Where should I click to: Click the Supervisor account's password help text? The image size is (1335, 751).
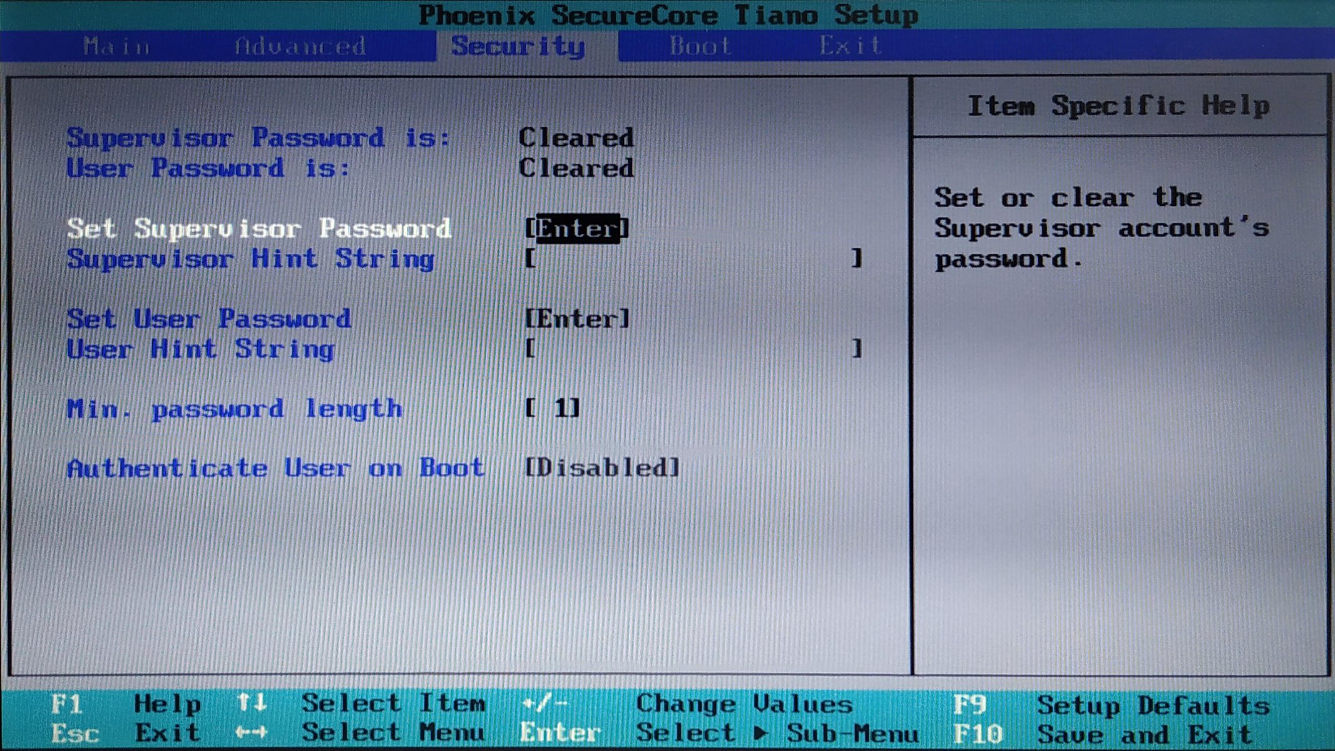coord(1102,228)
